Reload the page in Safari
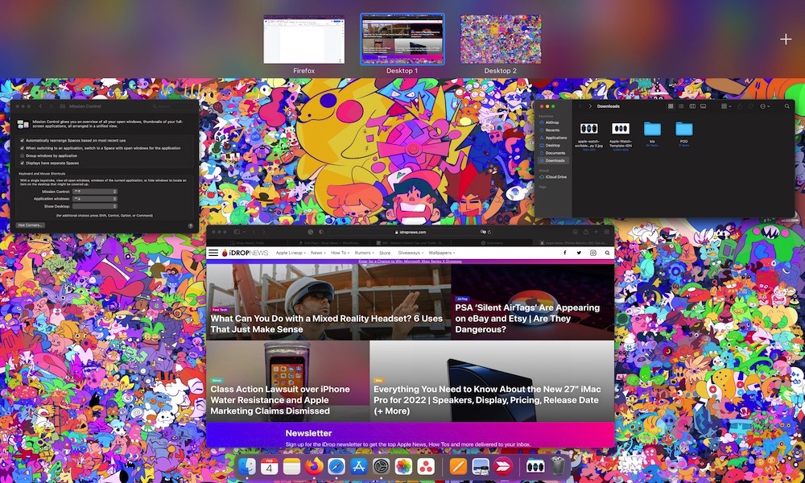Viewport: 805px width, 483px height. point(489,232)
